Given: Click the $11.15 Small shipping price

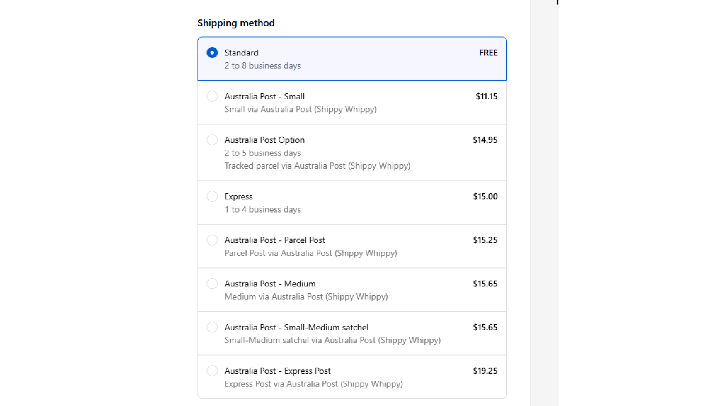Looking at the screenshot, I should pos(487,97).
